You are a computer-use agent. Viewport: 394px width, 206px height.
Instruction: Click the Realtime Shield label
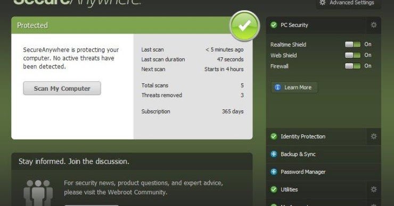point(288,45)
